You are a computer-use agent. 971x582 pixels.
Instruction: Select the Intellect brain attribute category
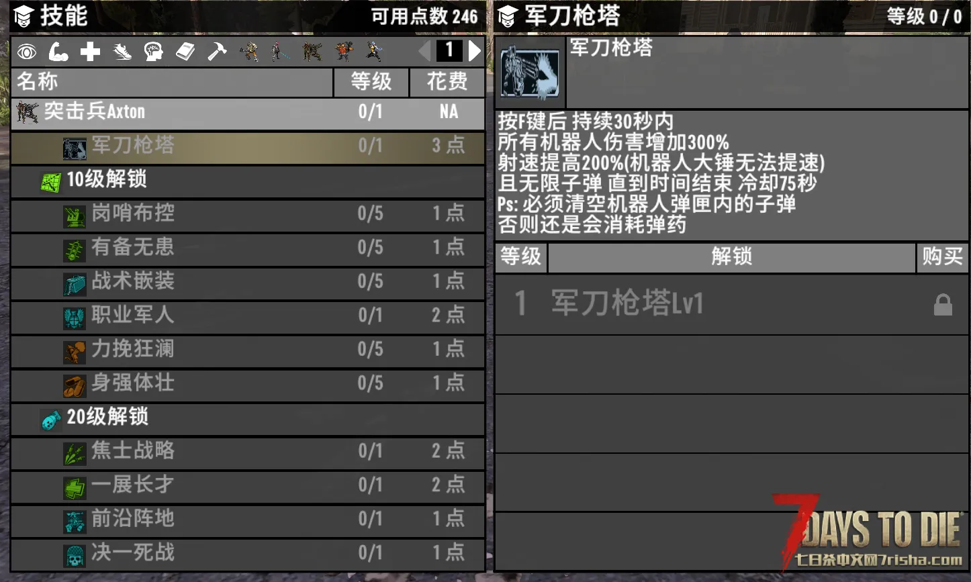point(154,51)
